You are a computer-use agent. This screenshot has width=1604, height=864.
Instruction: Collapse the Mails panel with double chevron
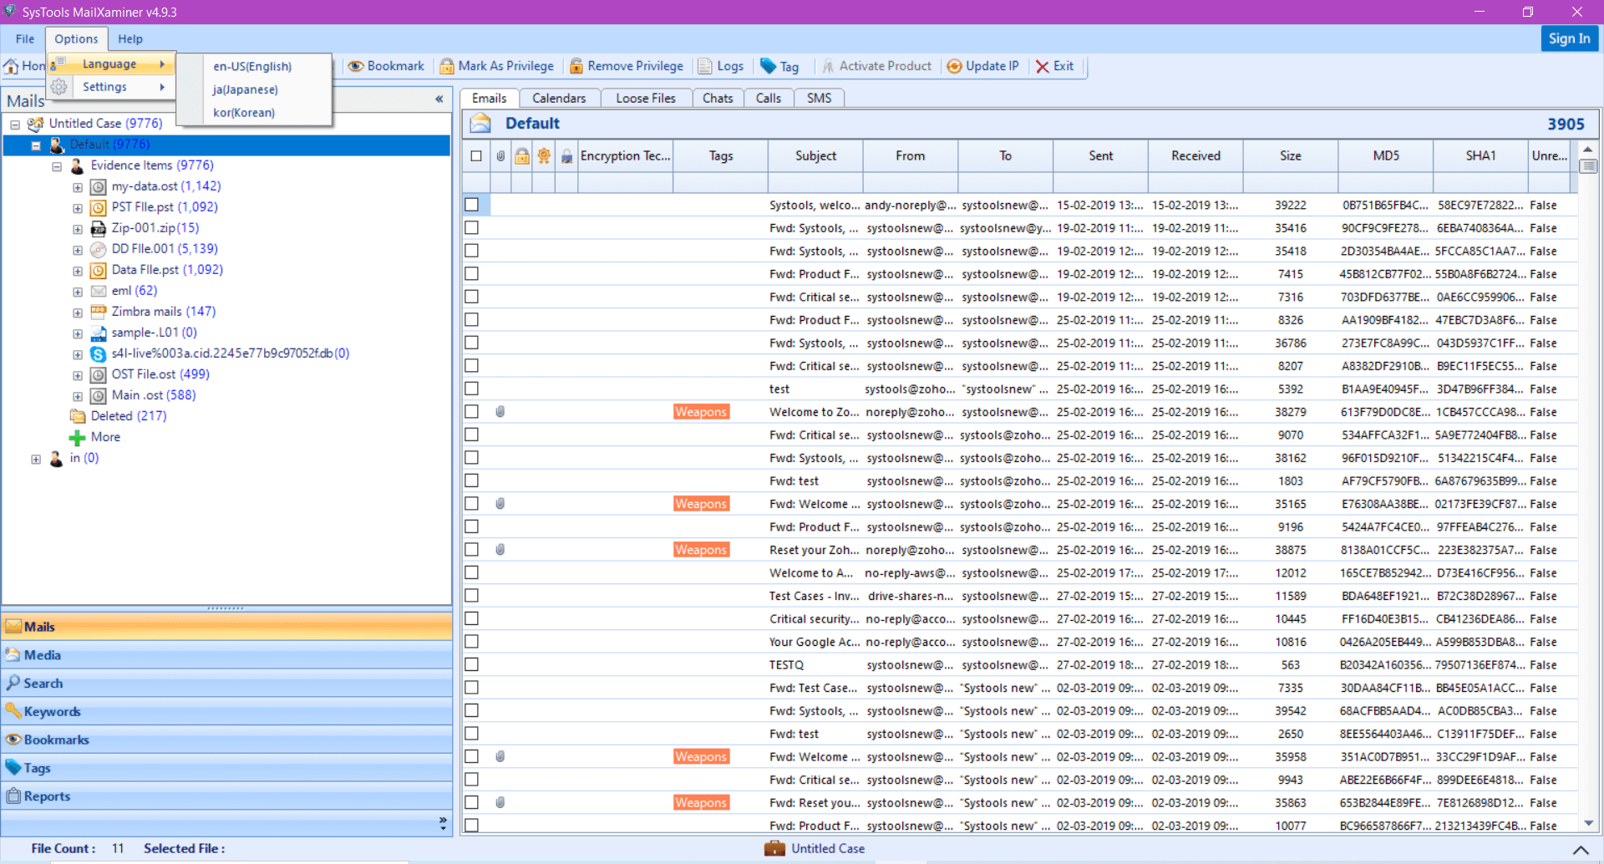439,99
